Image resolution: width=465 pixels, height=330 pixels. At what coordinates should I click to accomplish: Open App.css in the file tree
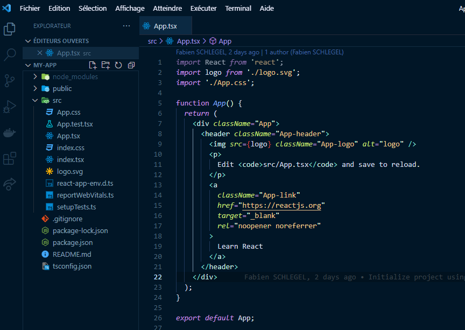[68, 112]
